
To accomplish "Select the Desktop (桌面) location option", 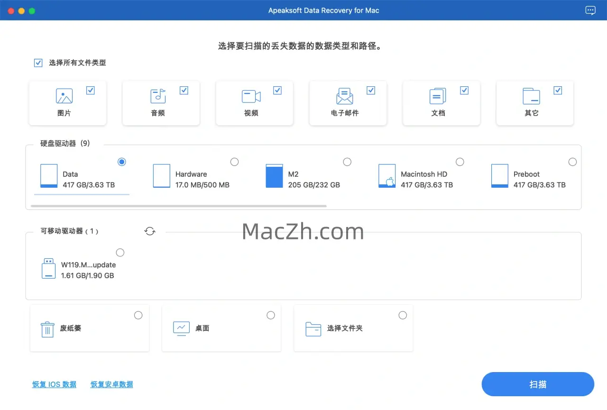I will click(x=270, y=315).
